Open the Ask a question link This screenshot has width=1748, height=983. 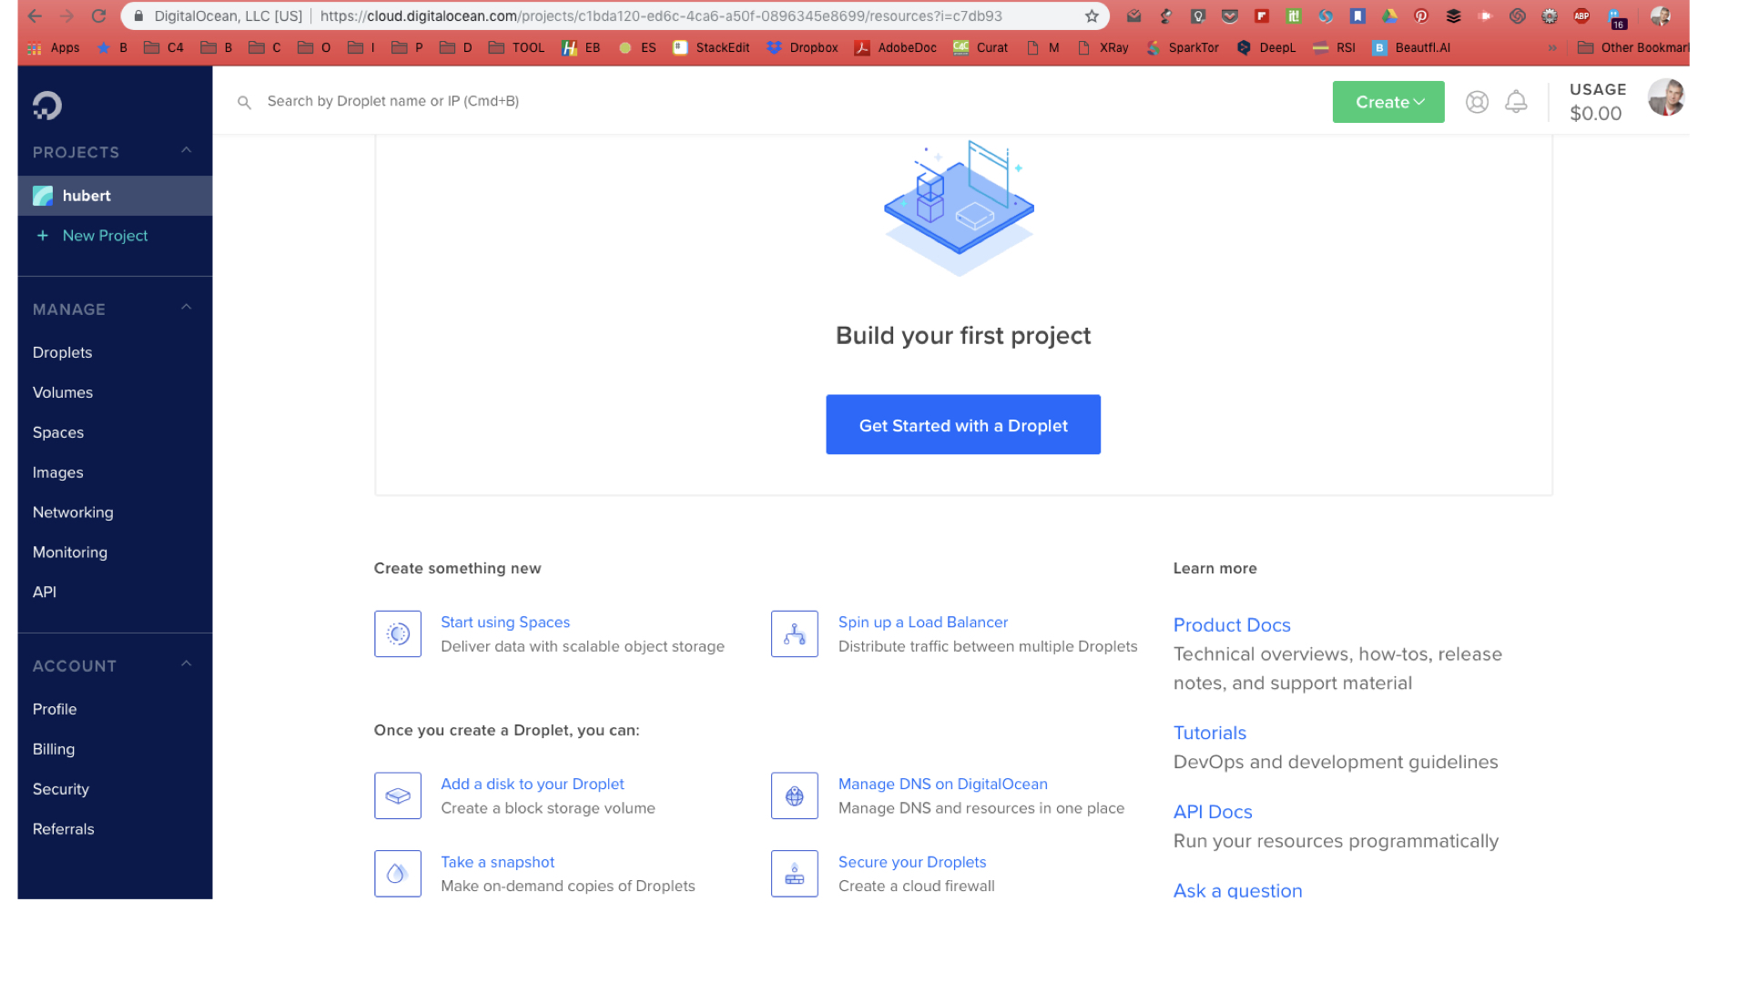pyautogui.click(x=1238, y=891)
